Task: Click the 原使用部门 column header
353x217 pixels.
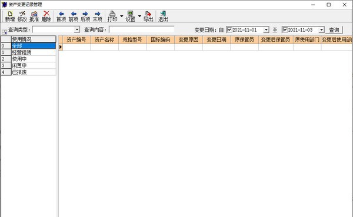Action: pyautogui.click(x=307, y=39)
